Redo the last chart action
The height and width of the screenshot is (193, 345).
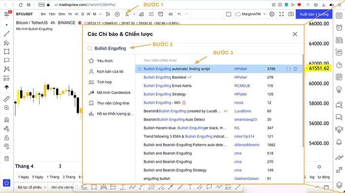coord(186,14)
